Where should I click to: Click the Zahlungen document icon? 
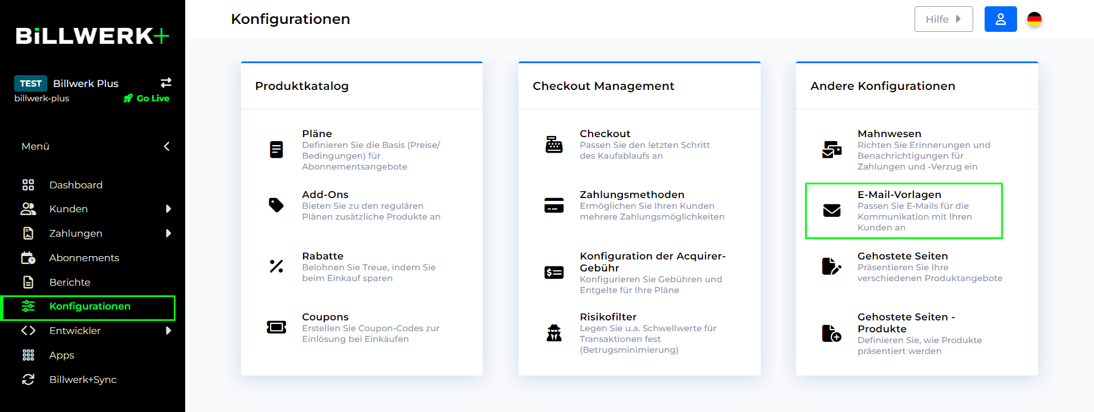(x=28, y=233)
